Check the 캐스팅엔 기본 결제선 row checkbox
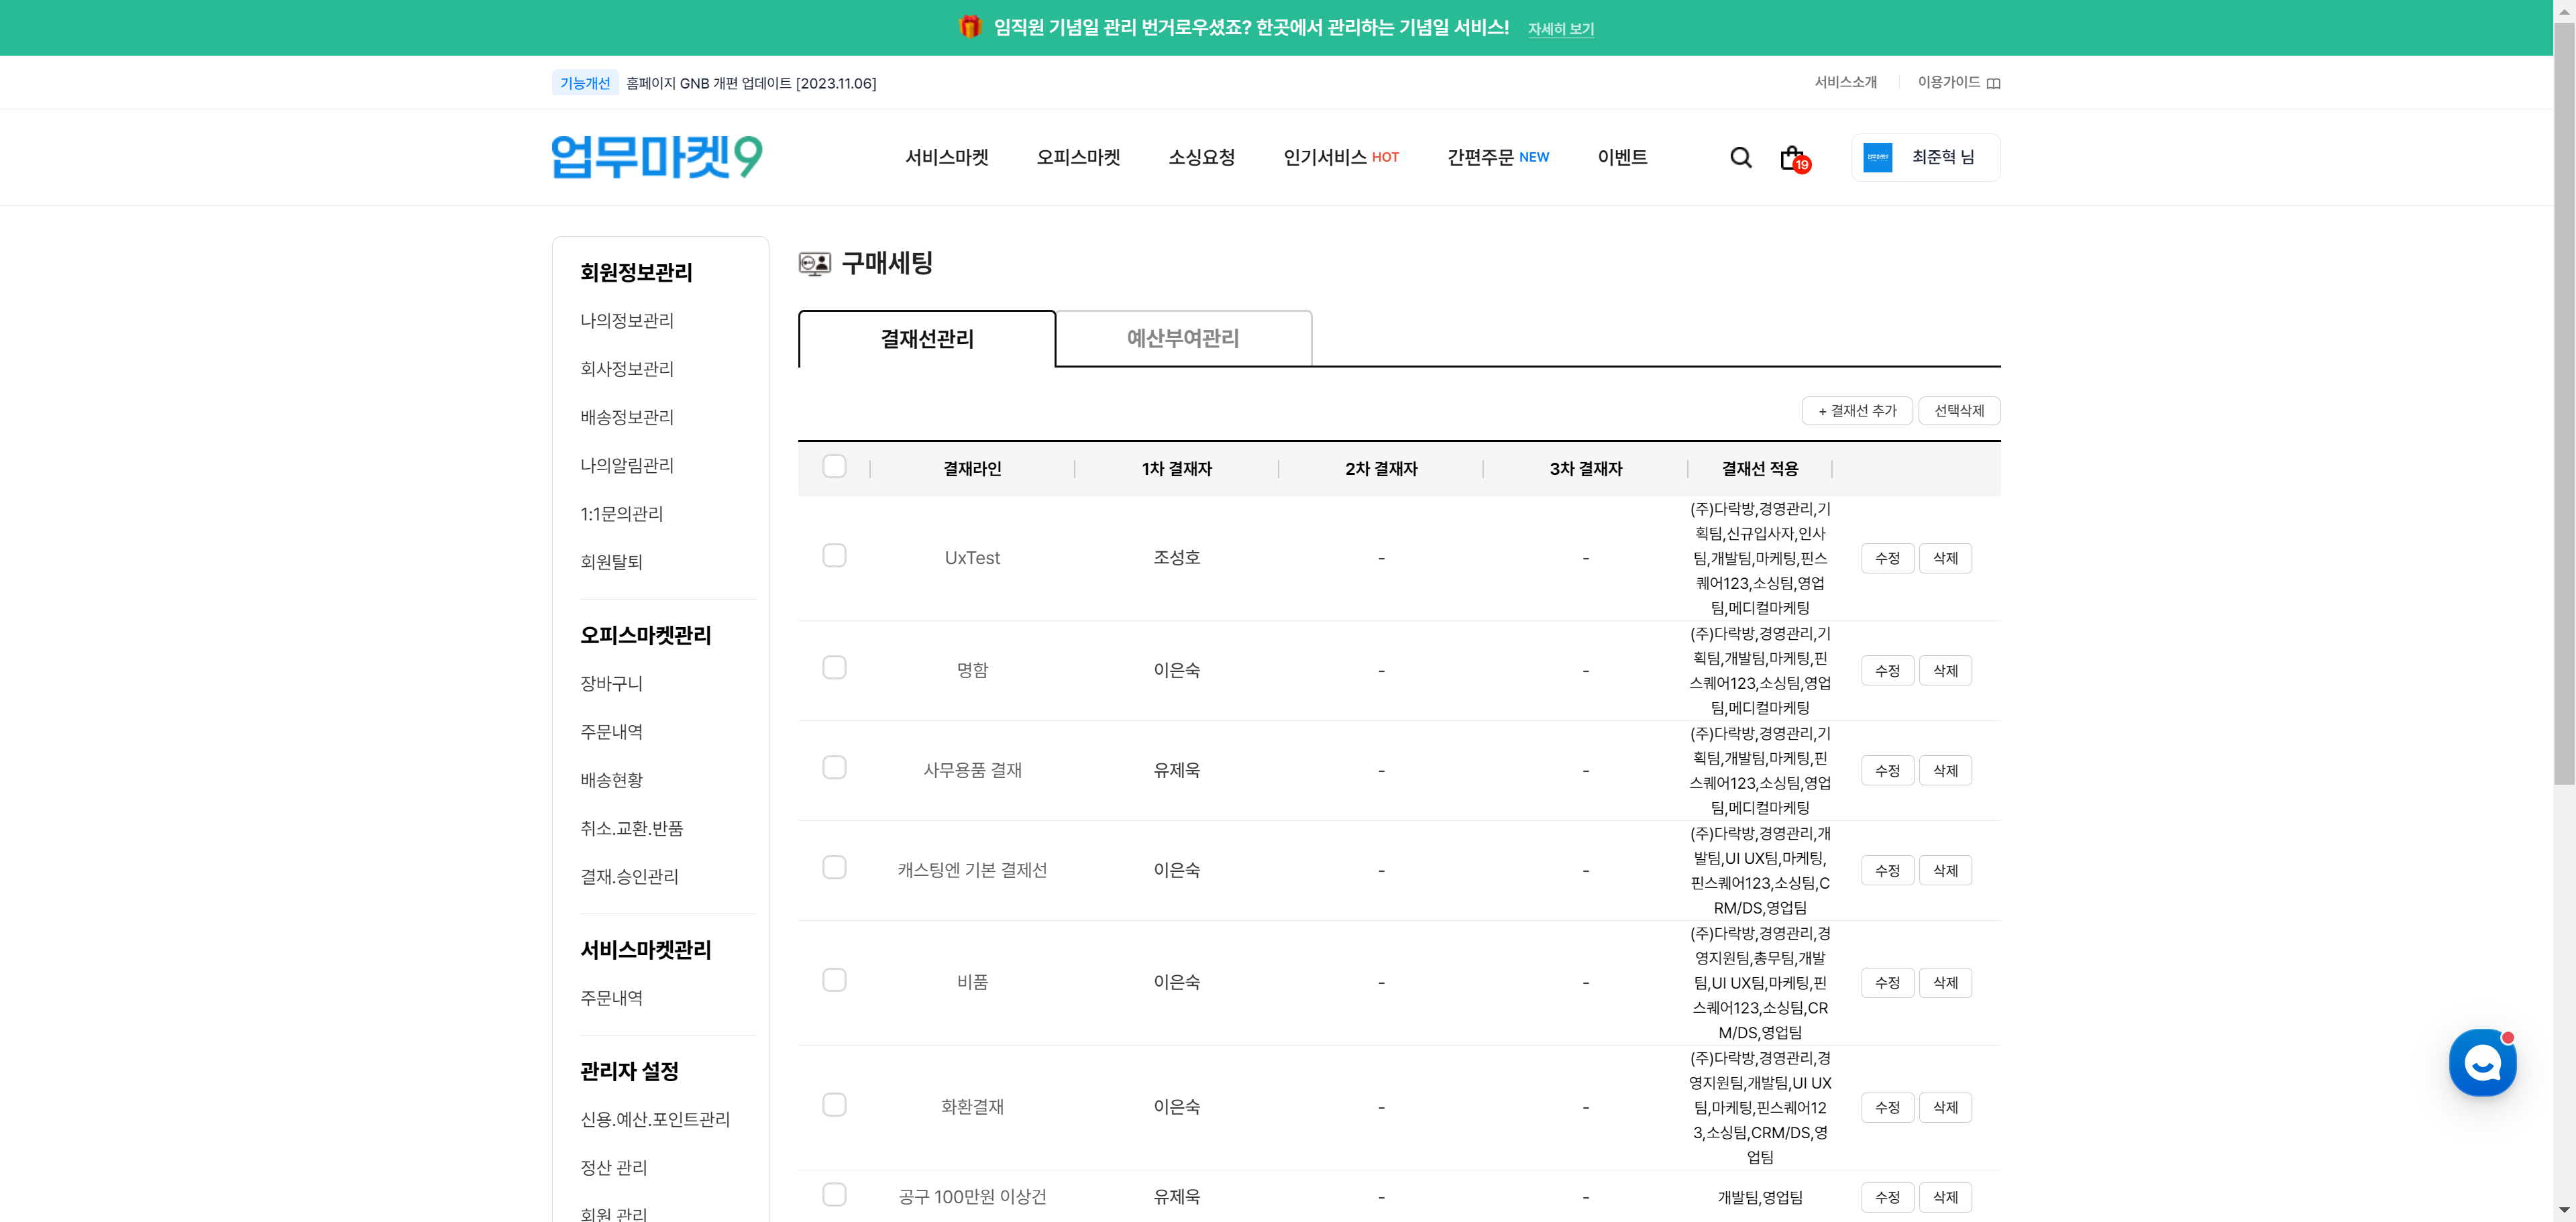Image resolution: width=2576 pixels, height=1222 pixels. 834,867
